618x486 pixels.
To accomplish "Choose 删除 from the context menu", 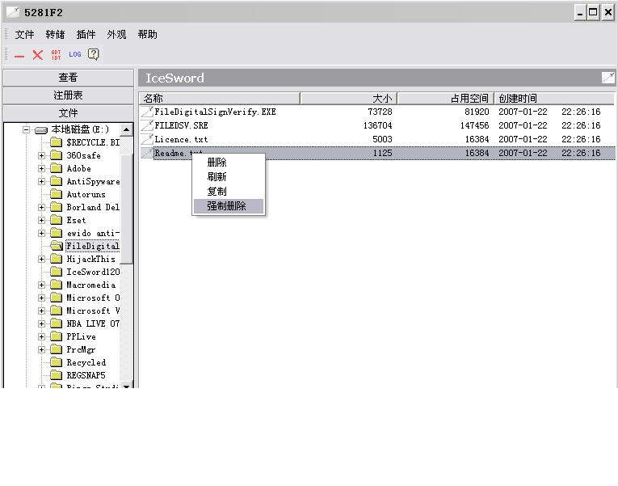I will click(x=229, y=162).
